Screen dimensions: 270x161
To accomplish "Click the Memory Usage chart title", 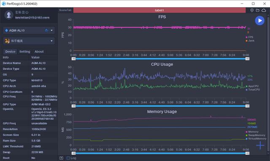I will pyautogui.click(x=162, y=111).
